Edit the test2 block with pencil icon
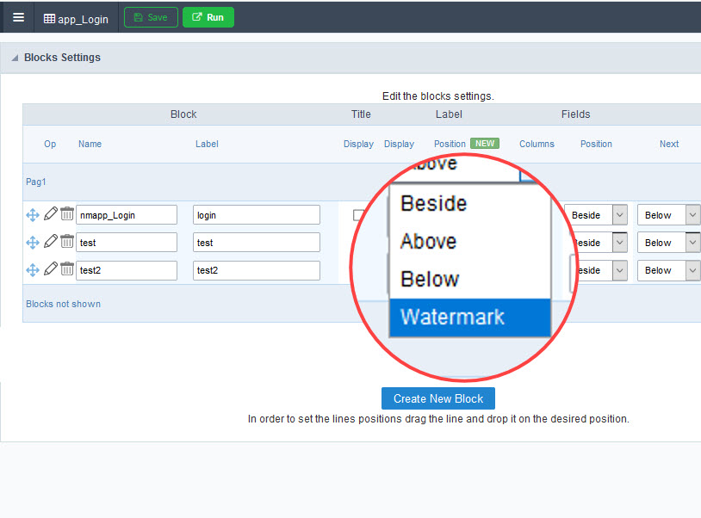Screen dimensions: 701x518 point(51,268)
